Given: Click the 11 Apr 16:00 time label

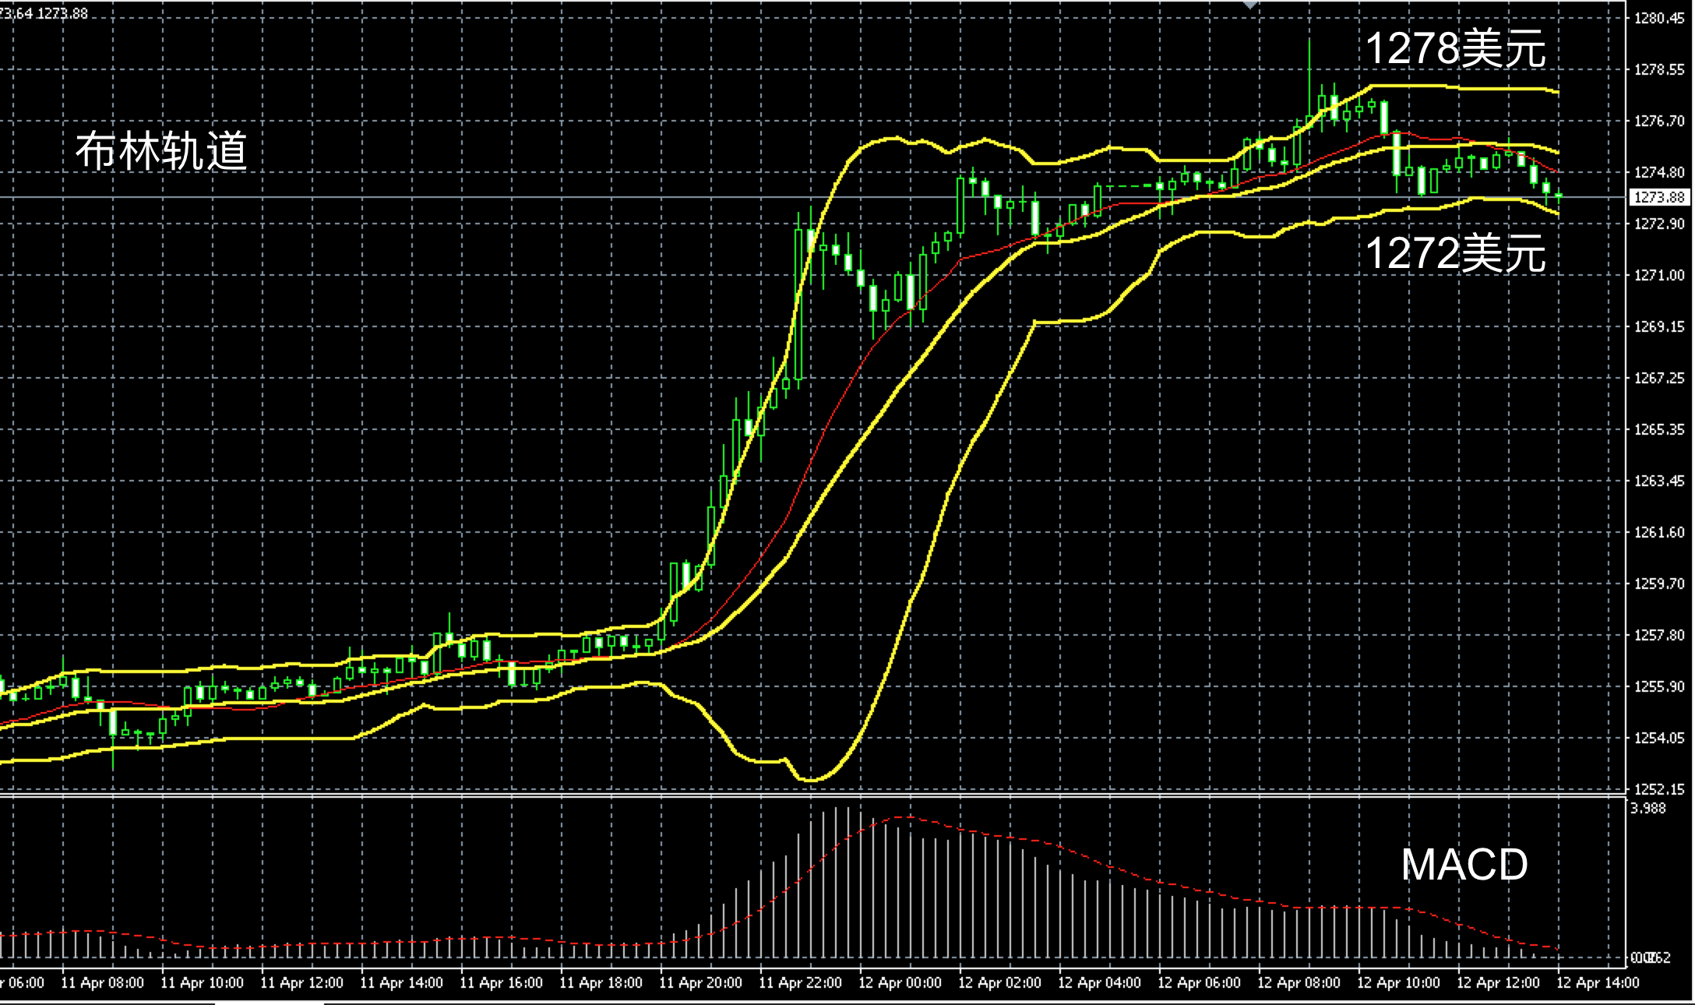Looking at the screenshot, I should [501, 983].
